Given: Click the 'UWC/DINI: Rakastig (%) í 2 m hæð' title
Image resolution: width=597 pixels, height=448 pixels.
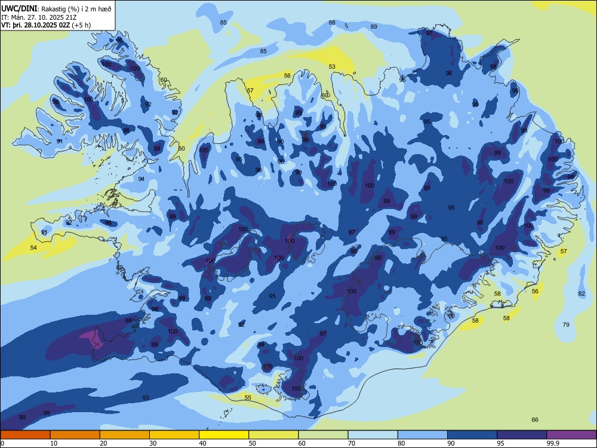Looking at the screenshot, I should click(x=56, y=9).
